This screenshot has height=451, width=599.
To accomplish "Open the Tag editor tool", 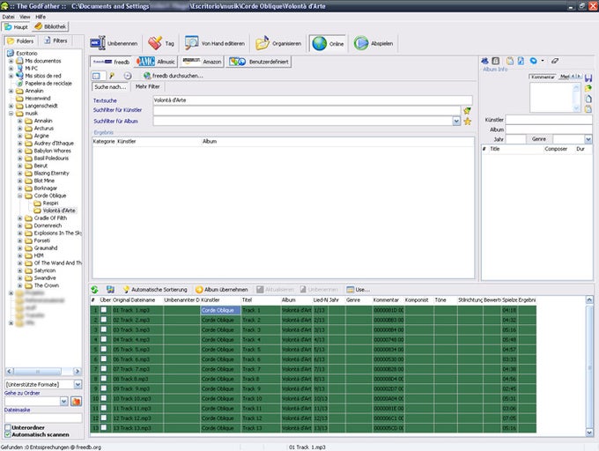I will 161,43.
